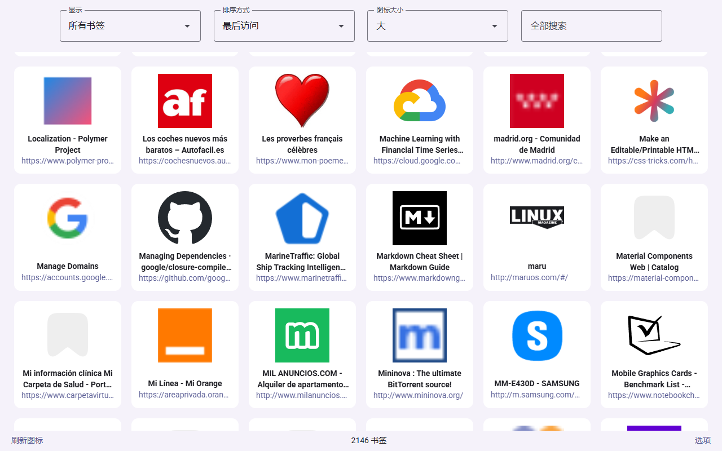
Task: Click the Autofacil 'af' red icon
Action: [x=185, y=101]
